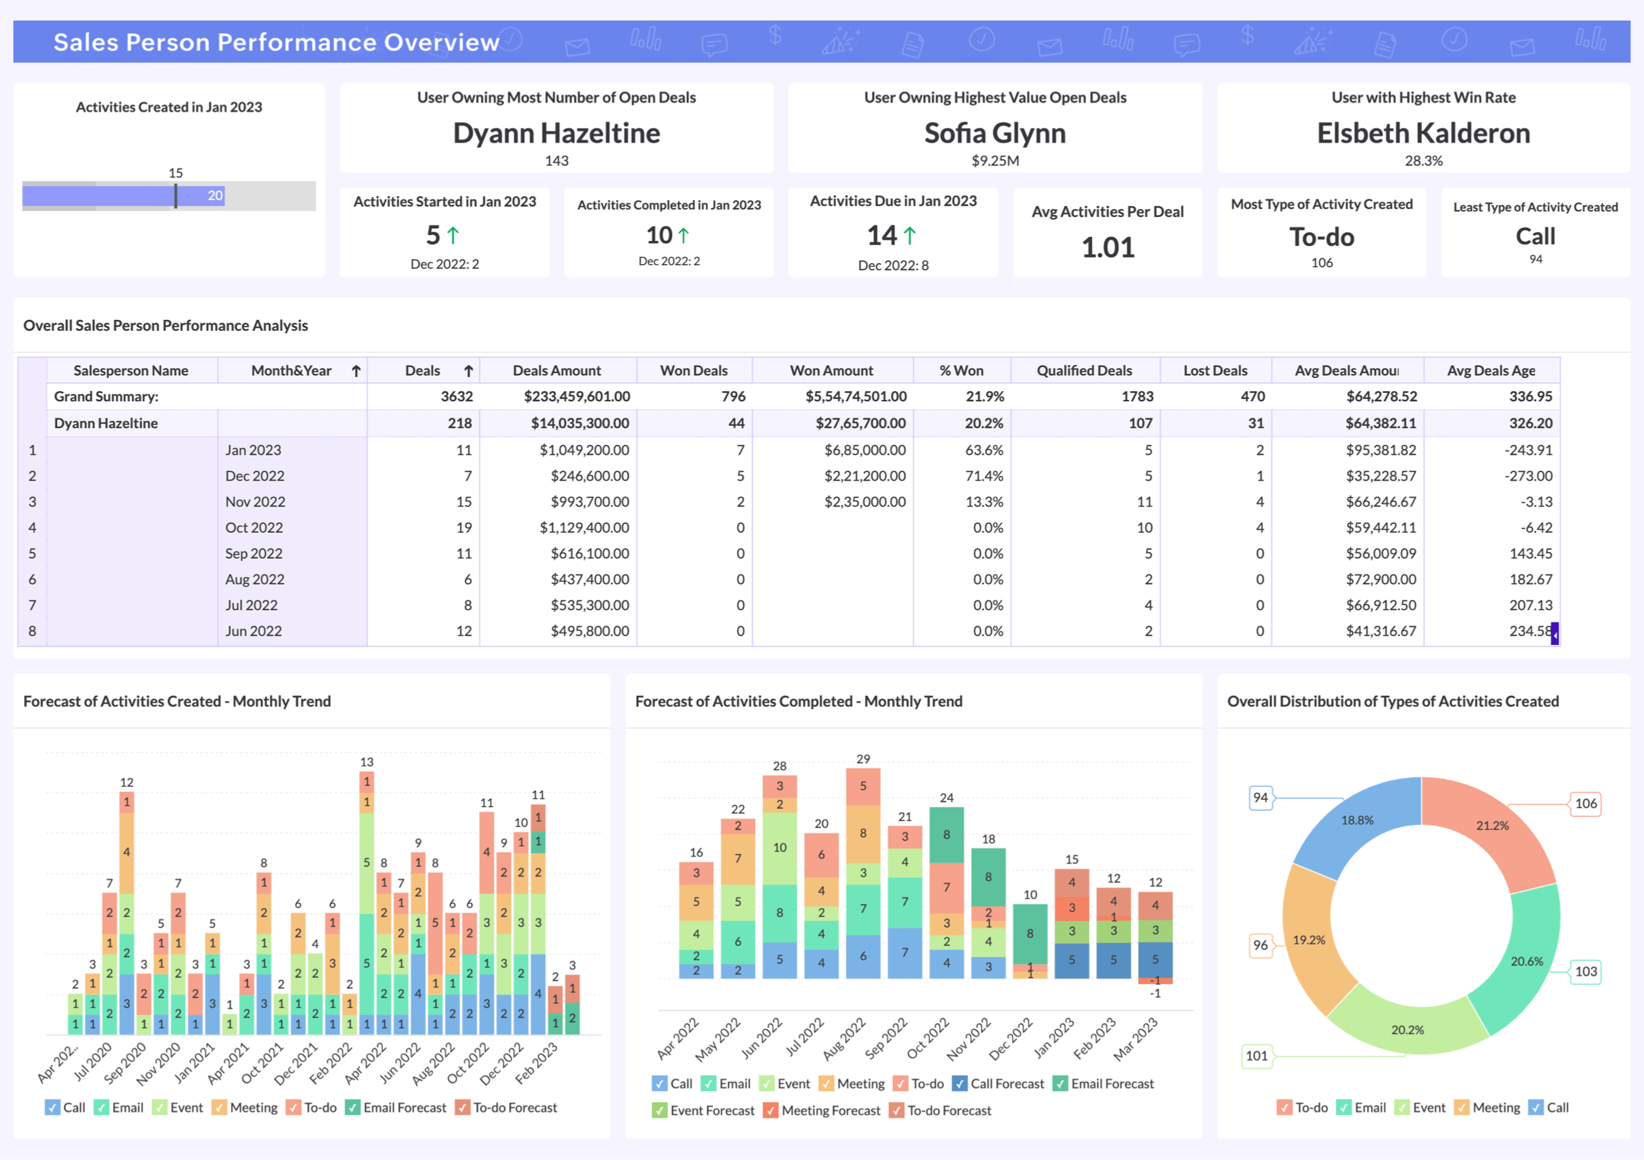Click the 106 callout label on donut chart
1644x1160 pixels.
click(x=1585, y=804)
